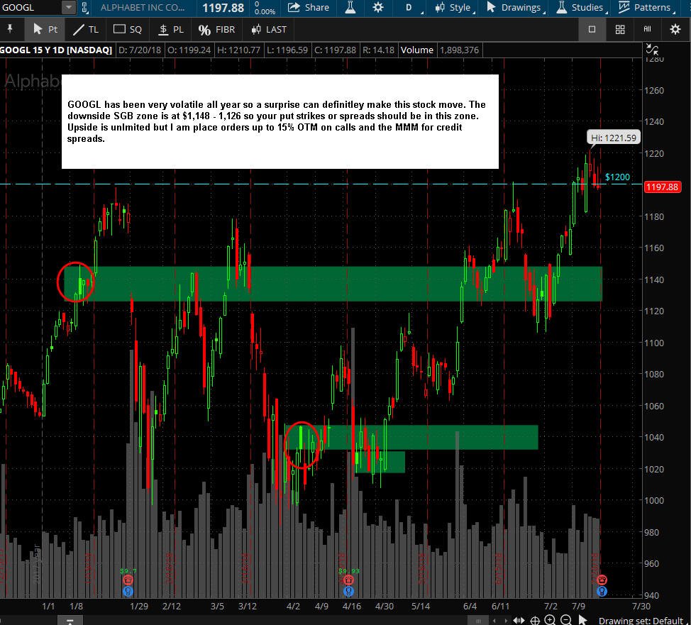Open the Style menu
Image resolution: width=691 pixels, height=625 pixels.
(x=454, y=8)
